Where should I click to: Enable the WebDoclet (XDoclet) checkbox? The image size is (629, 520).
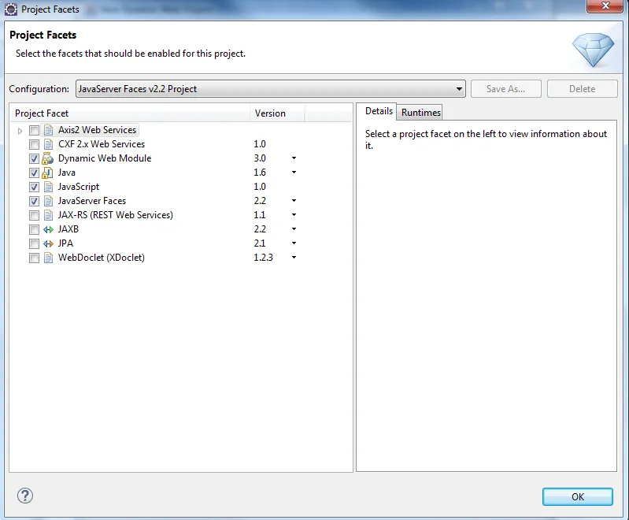[34, 258]
